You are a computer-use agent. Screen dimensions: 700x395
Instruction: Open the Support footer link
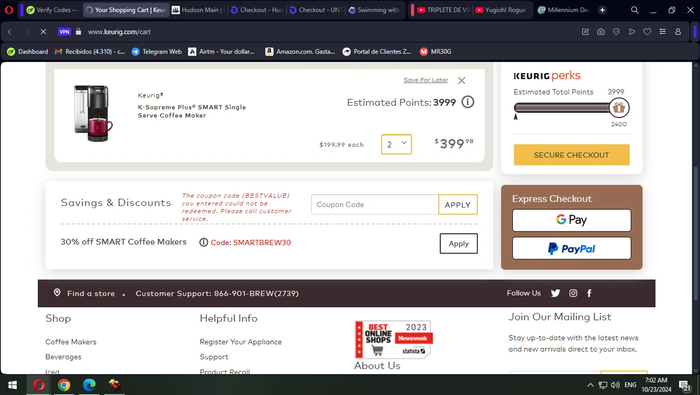214,357
